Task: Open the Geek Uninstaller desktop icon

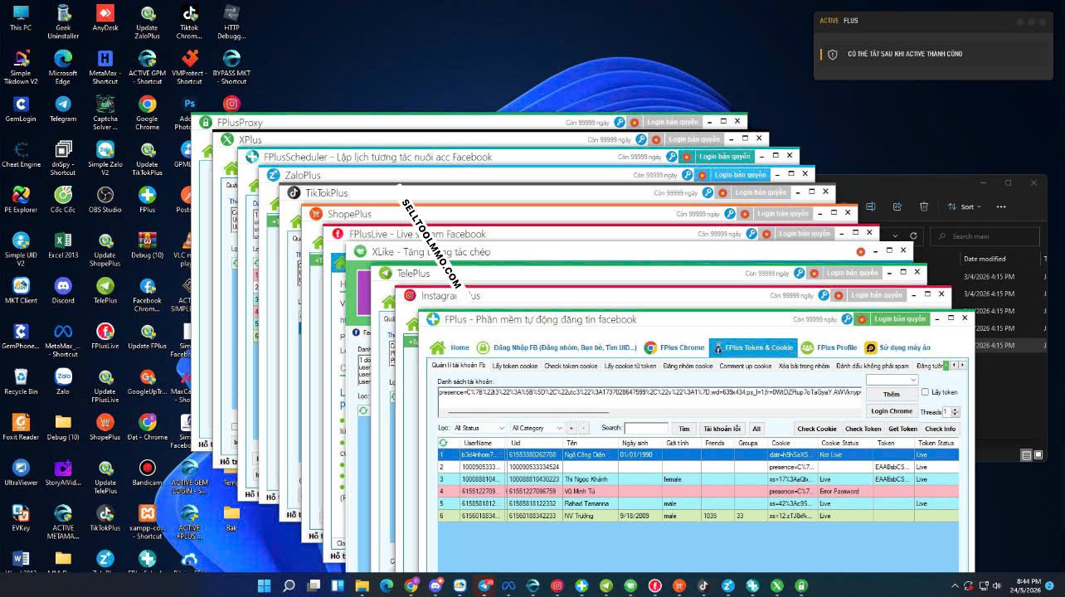Action: [63, 22]
